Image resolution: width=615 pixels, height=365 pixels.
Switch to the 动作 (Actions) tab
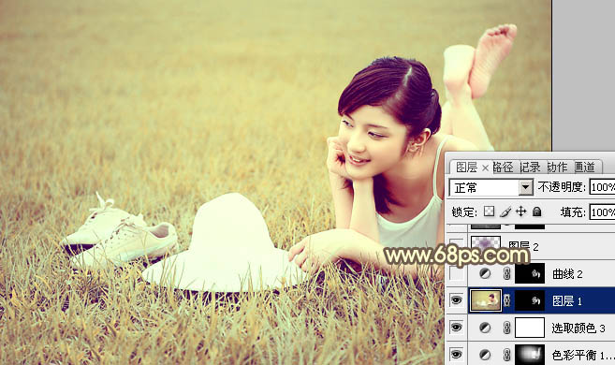pos(557,168)
